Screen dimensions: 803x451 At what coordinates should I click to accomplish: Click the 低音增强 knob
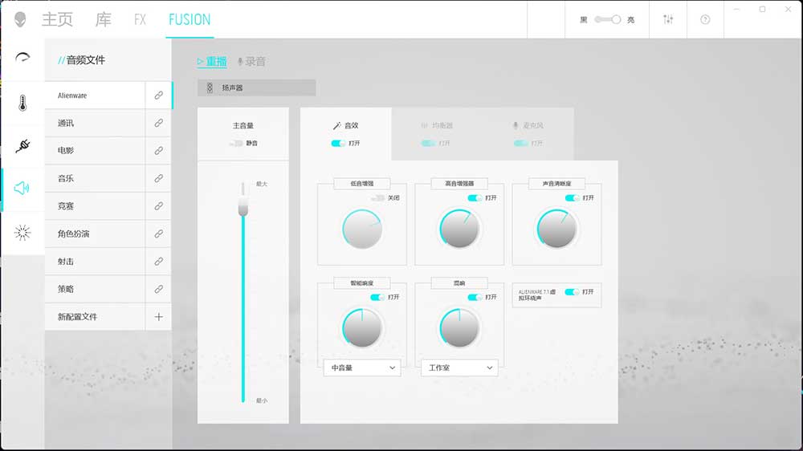[x=362, y=229]
